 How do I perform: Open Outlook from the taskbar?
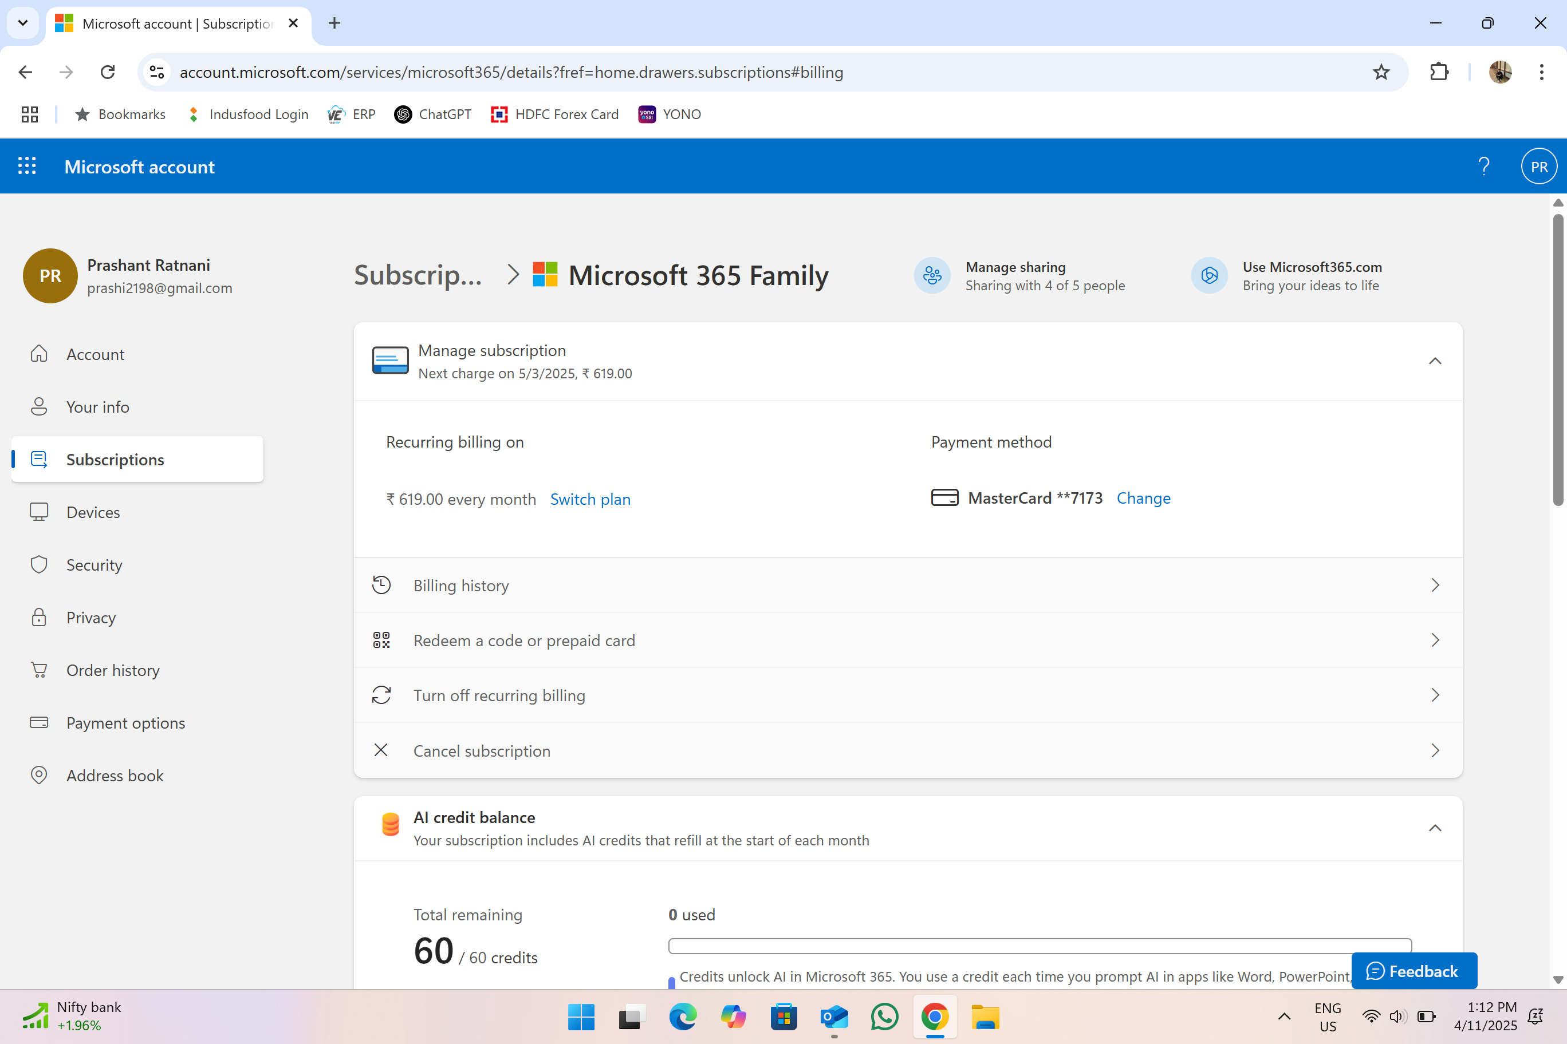[x=833, y=1017]
